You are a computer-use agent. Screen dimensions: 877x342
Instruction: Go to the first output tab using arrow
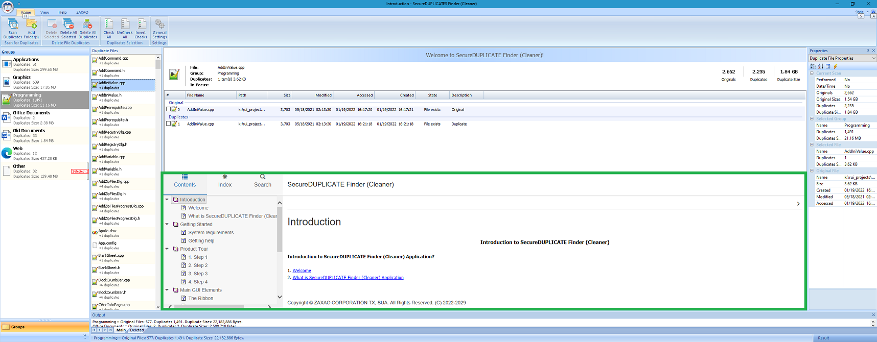(94, 330)
